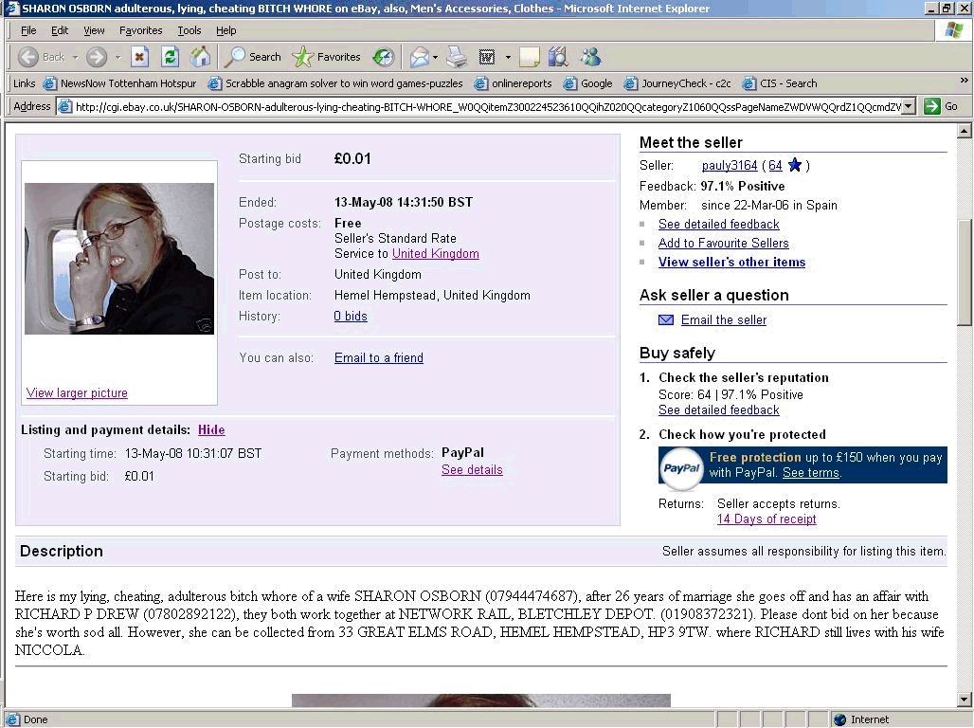Viewport: 974px width, 728px height.
Task: Refresh the page using the toolbar icon
Action: [x=170, y=57]
